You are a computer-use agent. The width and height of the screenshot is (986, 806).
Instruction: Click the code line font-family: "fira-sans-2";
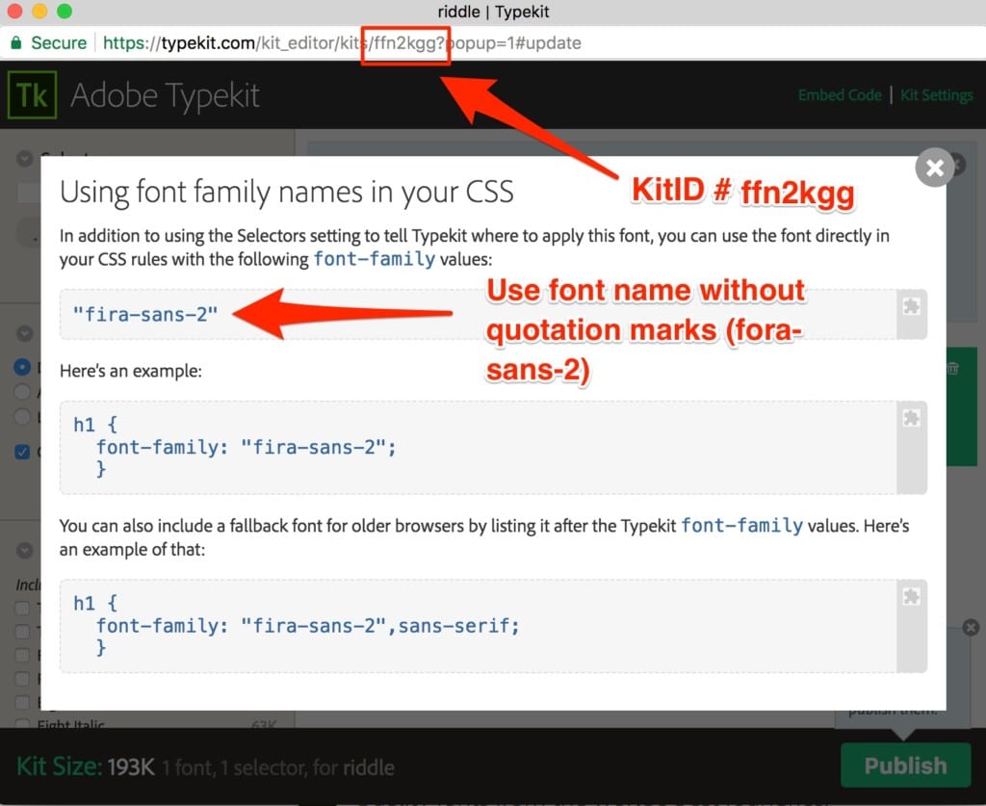pos(246,447)
